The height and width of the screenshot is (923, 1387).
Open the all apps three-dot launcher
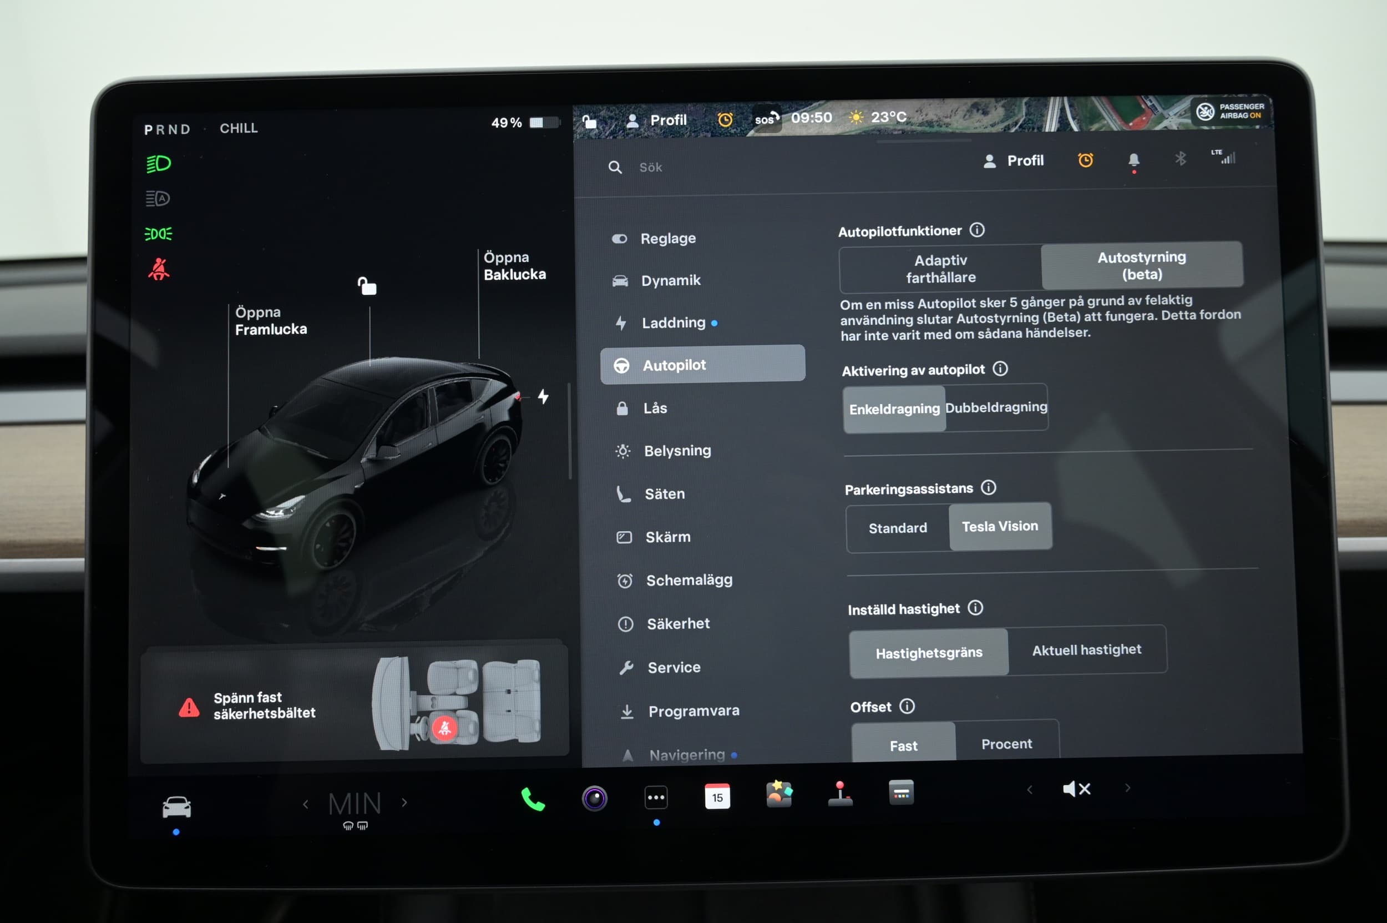[x=656, y=798]
